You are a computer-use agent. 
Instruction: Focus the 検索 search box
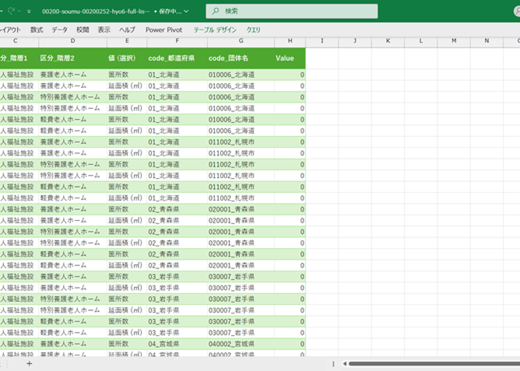292,11
